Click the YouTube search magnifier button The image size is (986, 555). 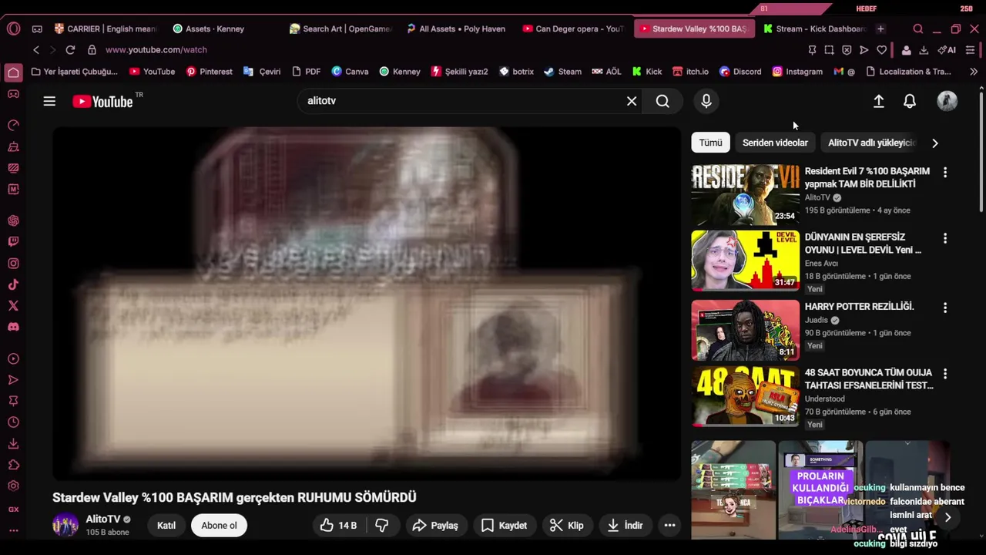(x=662, y=101)
